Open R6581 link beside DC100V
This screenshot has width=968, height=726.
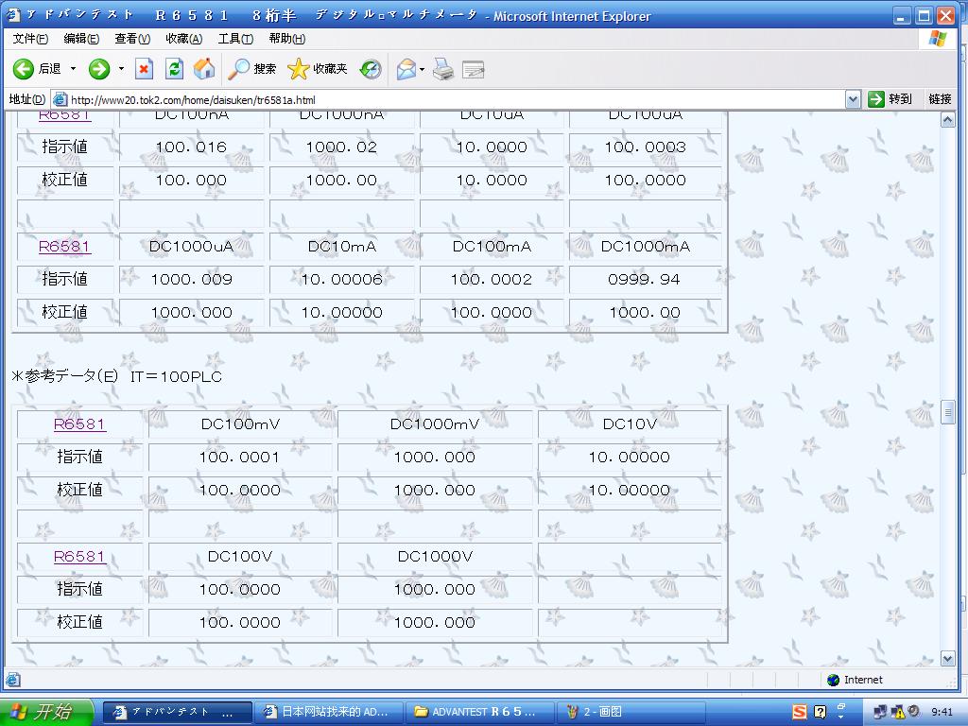79,556
